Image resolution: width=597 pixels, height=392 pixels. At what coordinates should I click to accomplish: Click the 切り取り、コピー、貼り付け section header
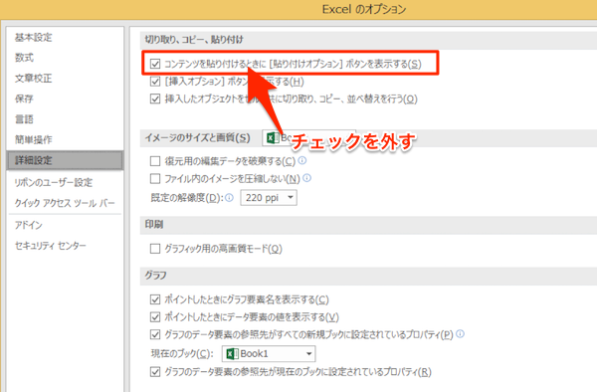point(194,40)
